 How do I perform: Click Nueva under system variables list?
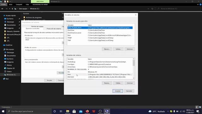tap(107, 83)
